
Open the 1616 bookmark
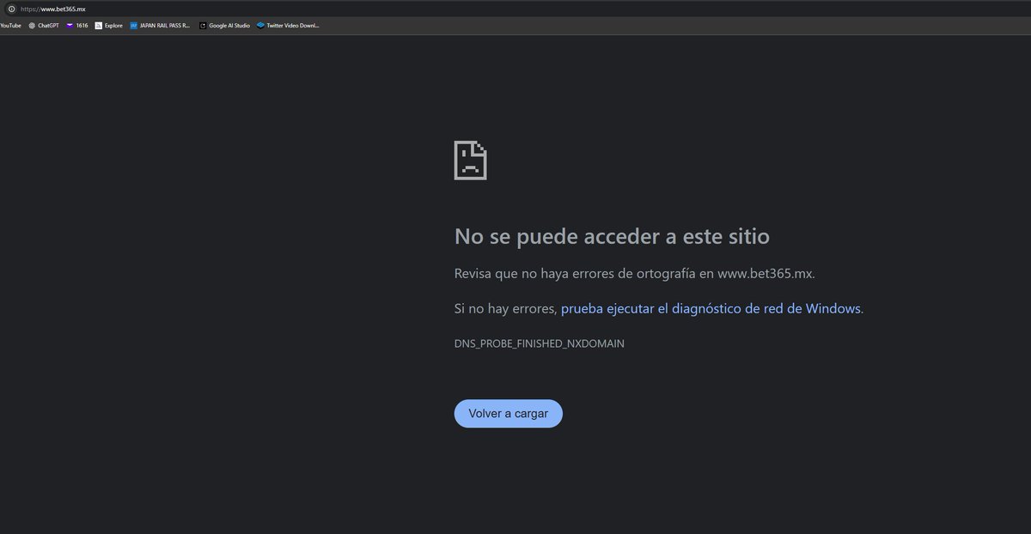click(77, 26)
